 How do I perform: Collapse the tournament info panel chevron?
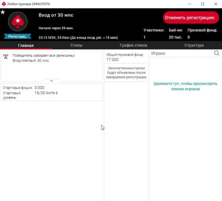pos(51,81)
